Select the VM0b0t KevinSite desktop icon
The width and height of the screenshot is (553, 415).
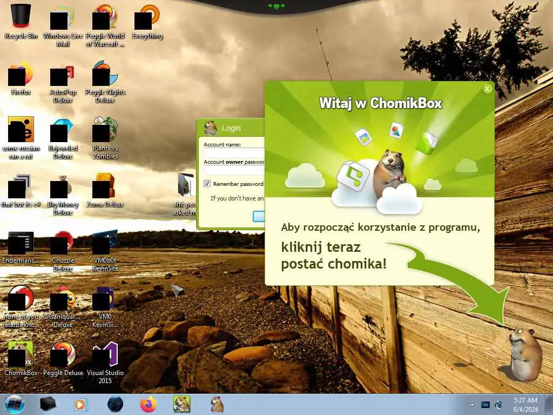(x=105, y=251)
